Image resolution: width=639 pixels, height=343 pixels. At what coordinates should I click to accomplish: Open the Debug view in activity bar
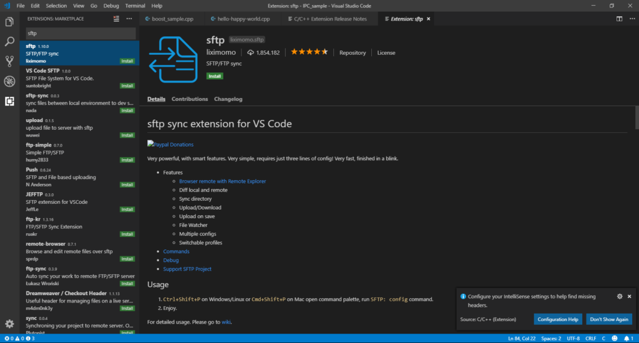(9, 81)
